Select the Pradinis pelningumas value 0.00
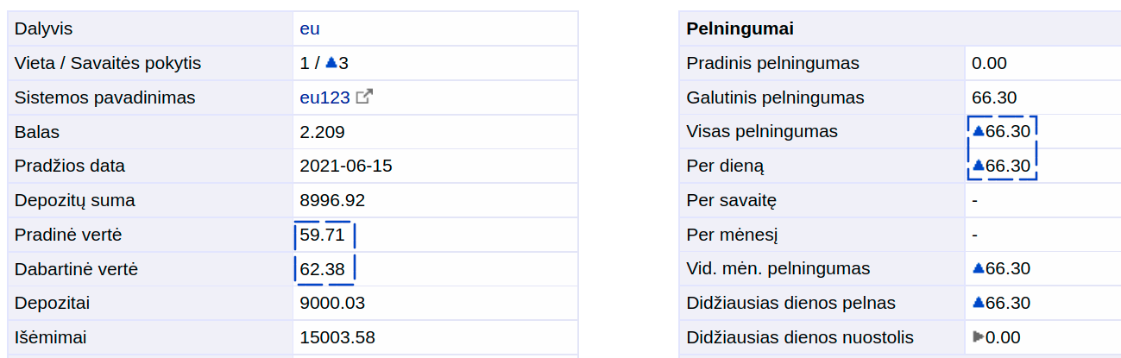 (989, 63)
